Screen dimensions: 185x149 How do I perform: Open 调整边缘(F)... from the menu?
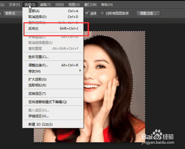coord(53,65)
